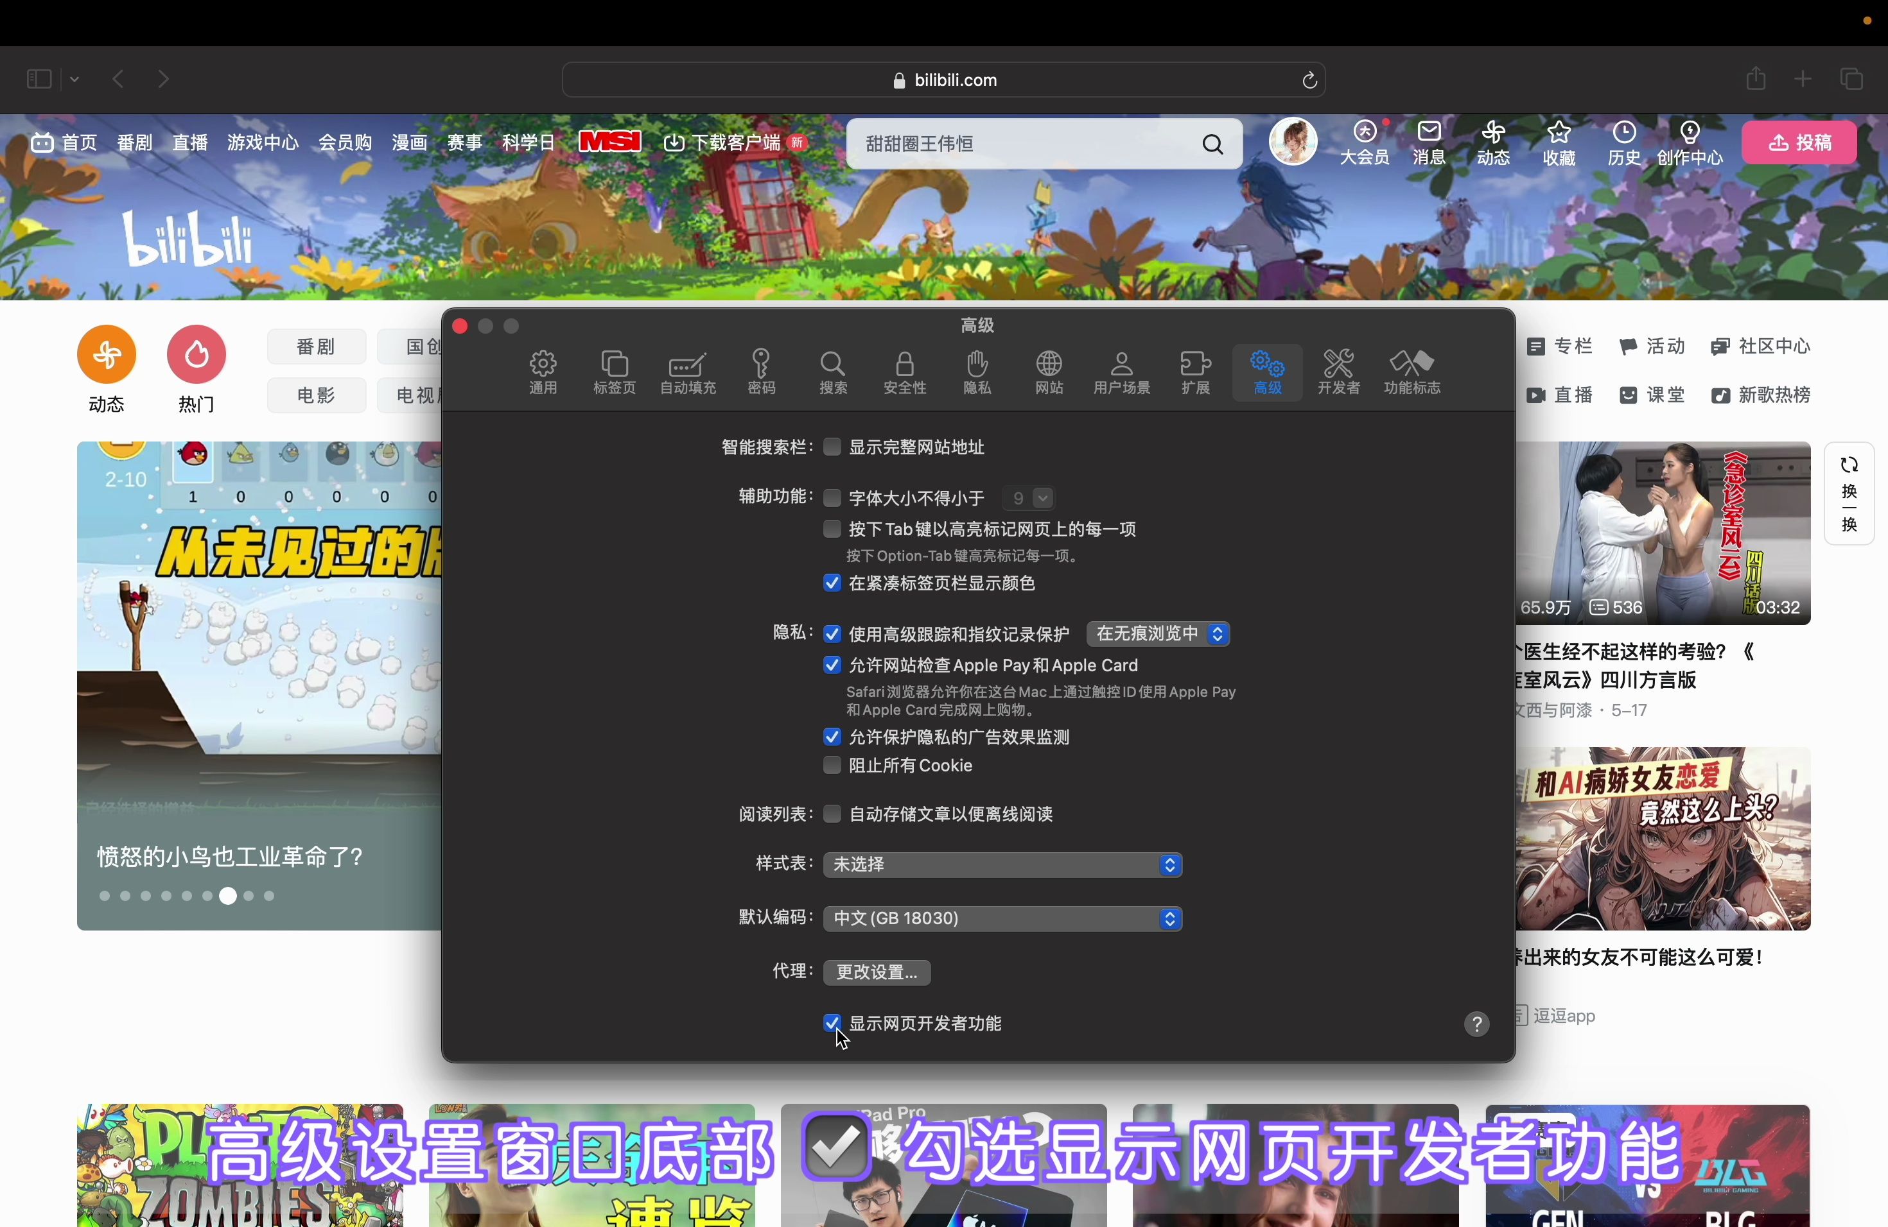Open 番剧 in bilibili top nav
Screen dimensions: 1888x1227
[x=135, y=142]
